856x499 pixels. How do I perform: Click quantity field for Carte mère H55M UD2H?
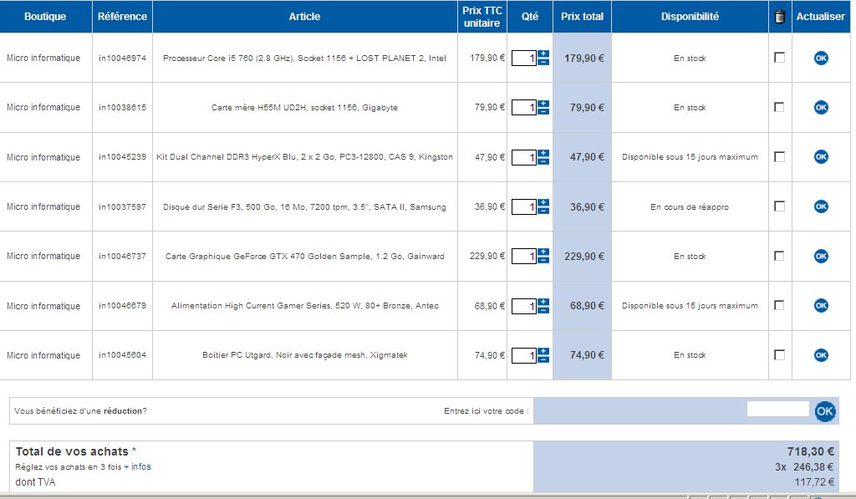pos(524,108)
